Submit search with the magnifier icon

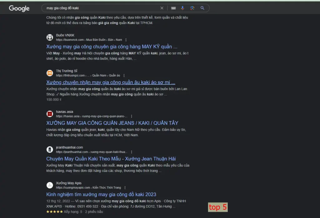(202, 8)
